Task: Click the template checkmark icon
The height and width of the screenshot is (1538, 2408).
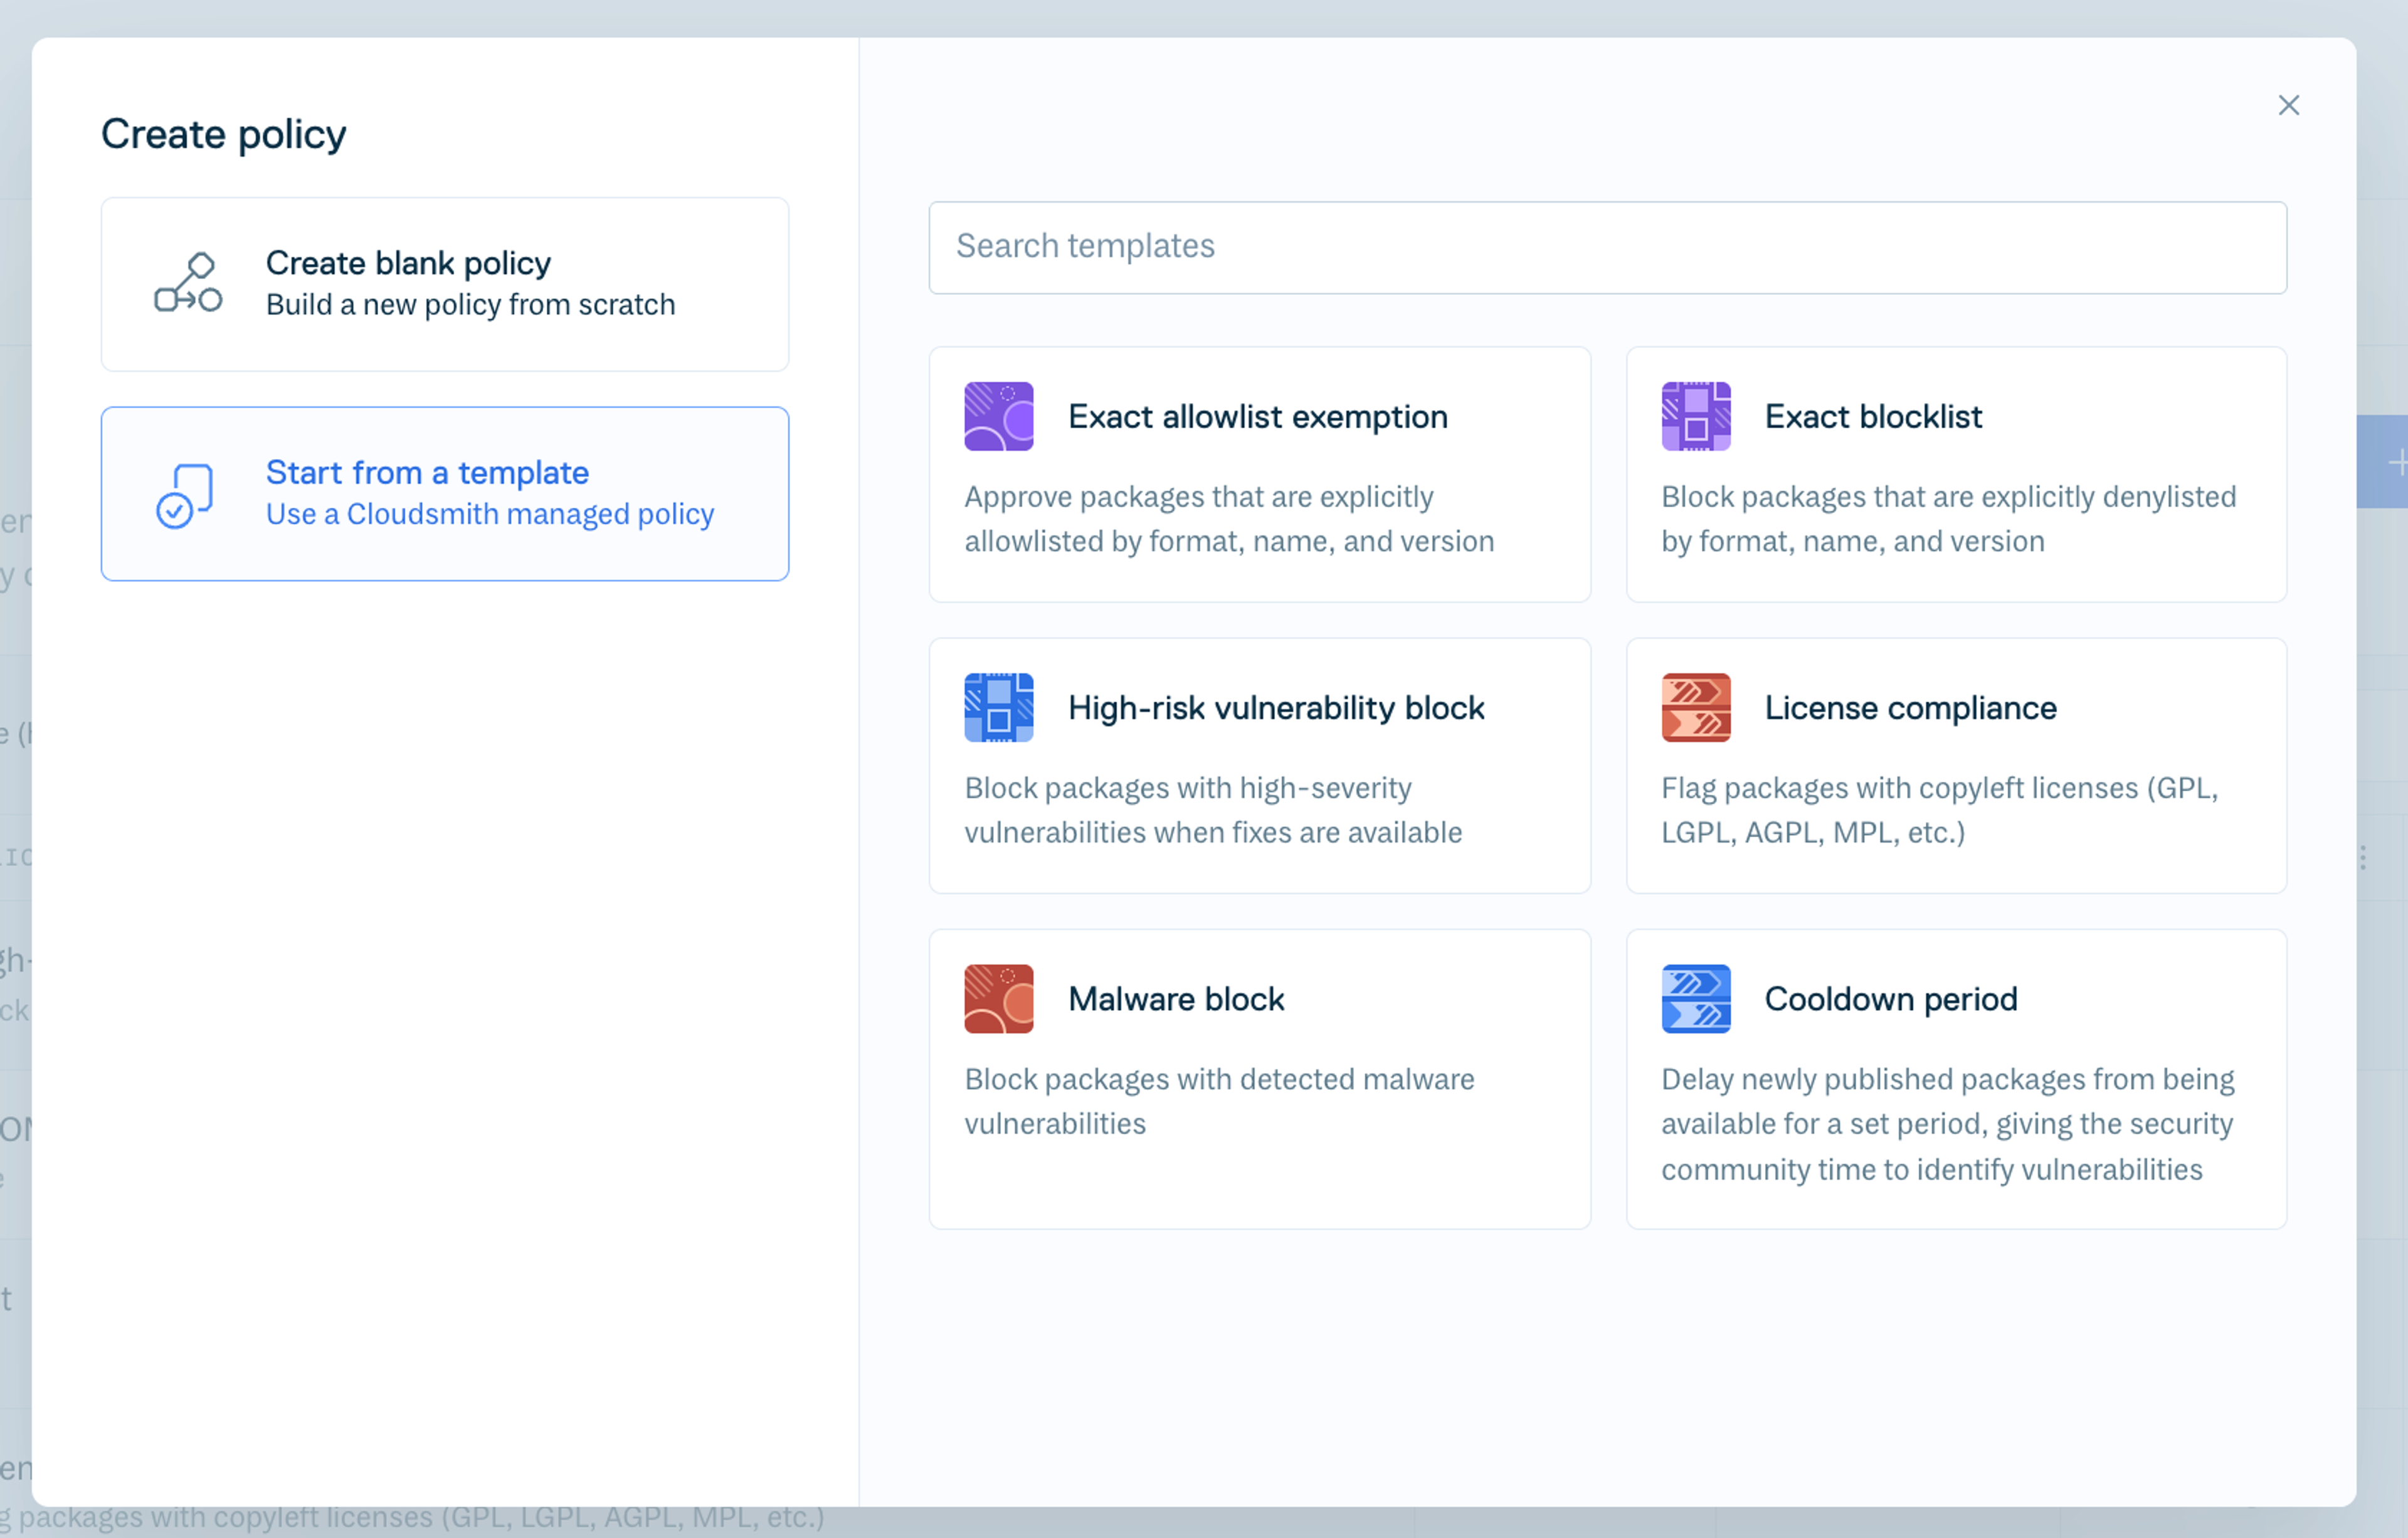Action: (x=185, y=495)
